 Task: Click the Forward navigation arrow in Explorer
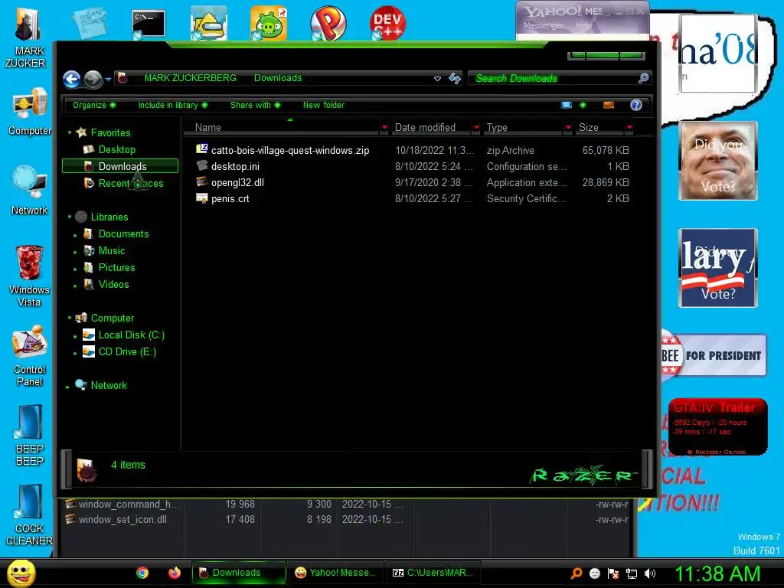point(93,79)
